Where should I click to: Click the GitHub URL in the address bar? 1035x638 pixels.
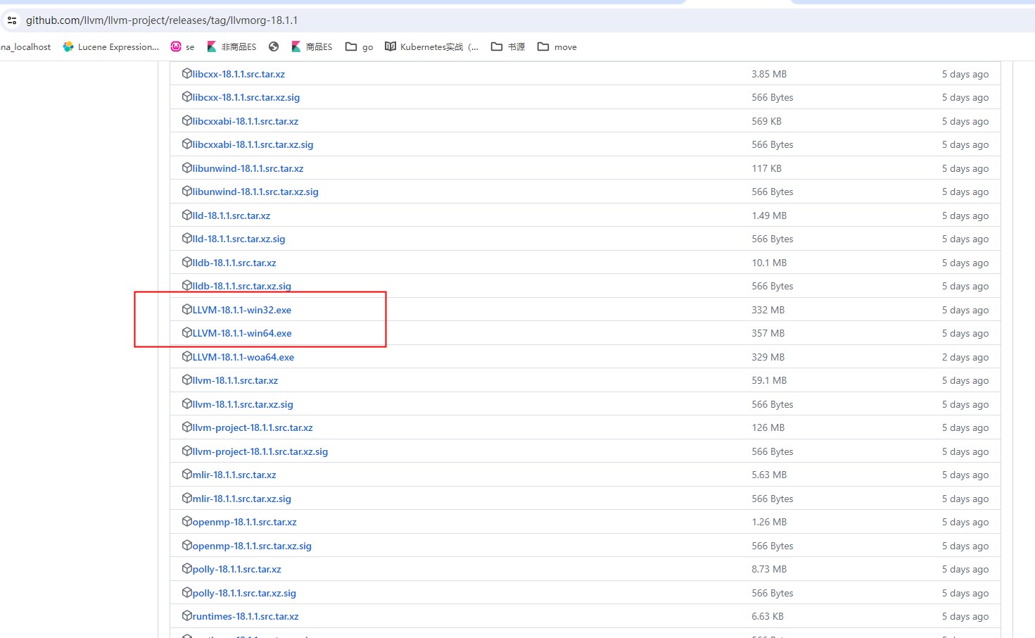pyautogui.click(x=161, y=20)
